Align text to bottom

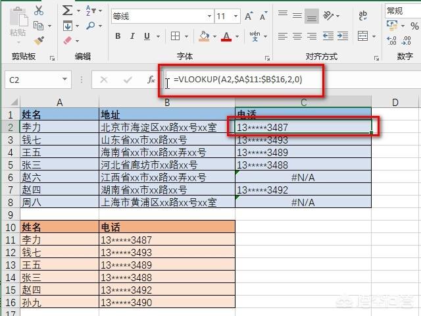tap(312, 16)
